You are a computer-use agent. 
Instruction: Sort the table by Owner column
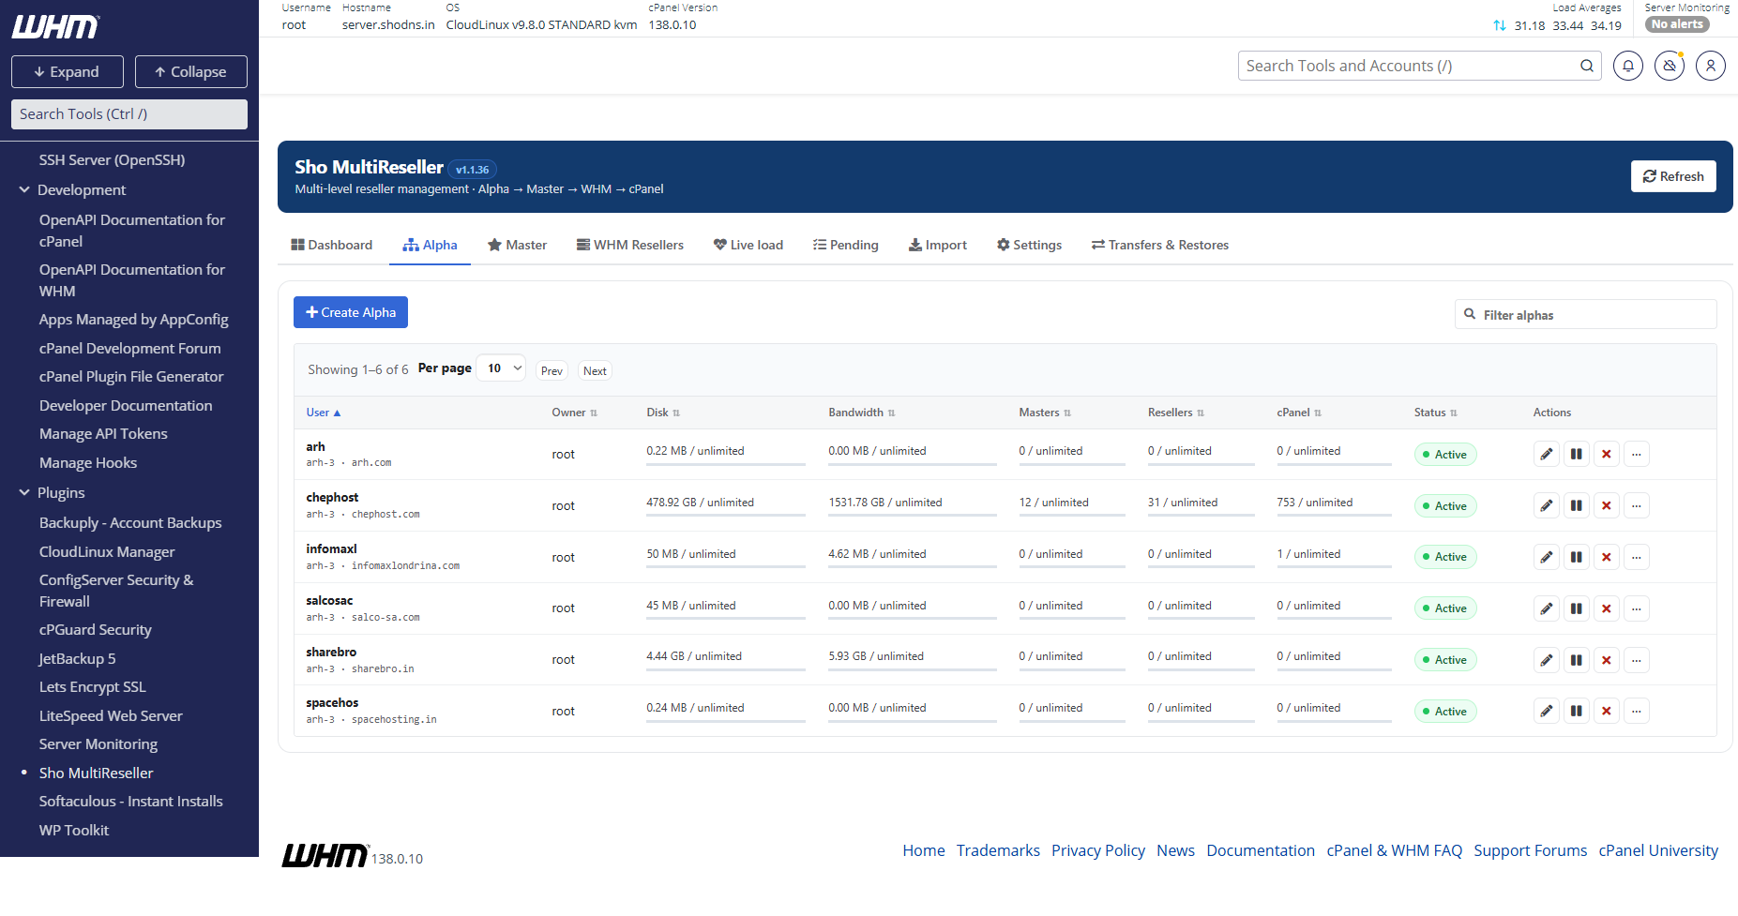(574, 413)
